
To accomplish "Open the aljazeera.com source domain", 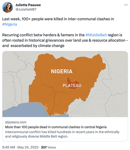I will (16, 122).
